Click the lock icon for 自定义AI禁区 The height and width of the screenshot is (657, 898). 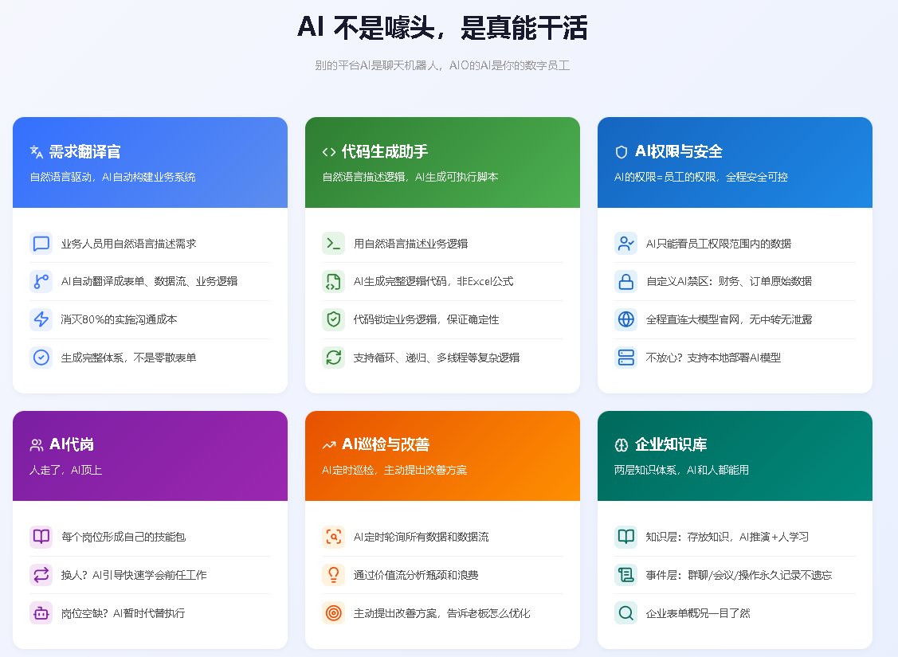626,282
